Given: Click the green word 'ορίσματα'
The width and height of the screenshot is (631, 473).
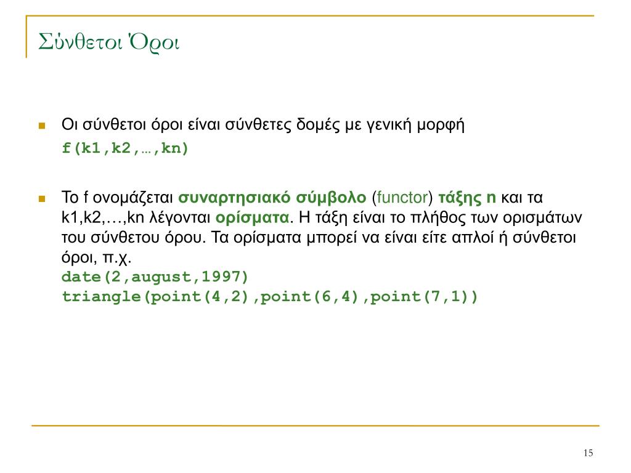Looking at the screenshot, I should (252, 217).
